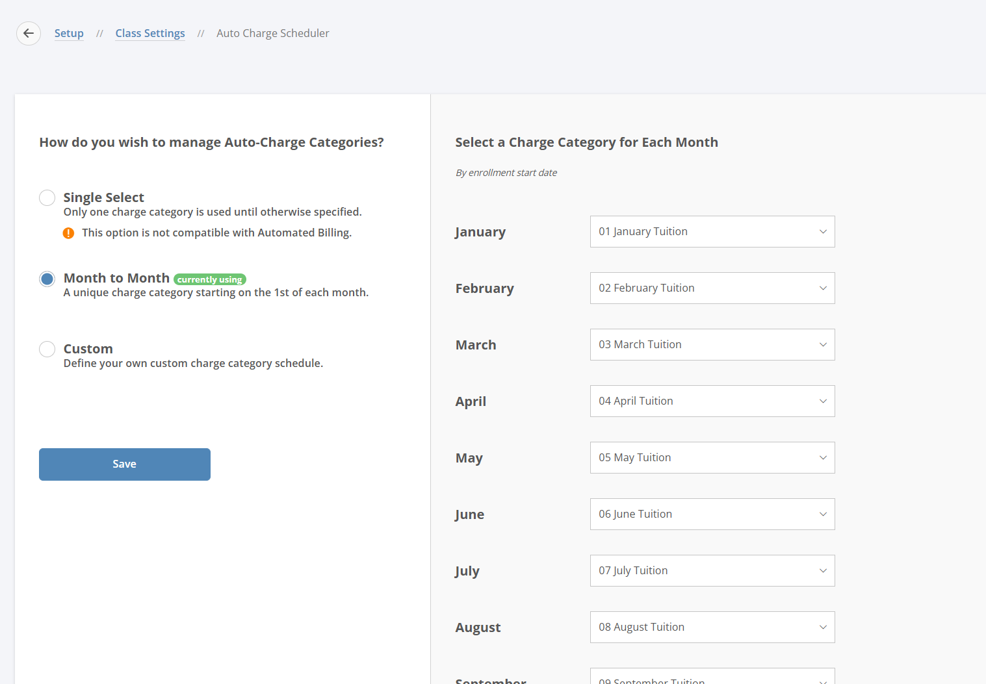Open the Class Settings breadcrumb link
Image resolution: width=986 pixels, height=684 pixels.
click(x=150, y=33)
